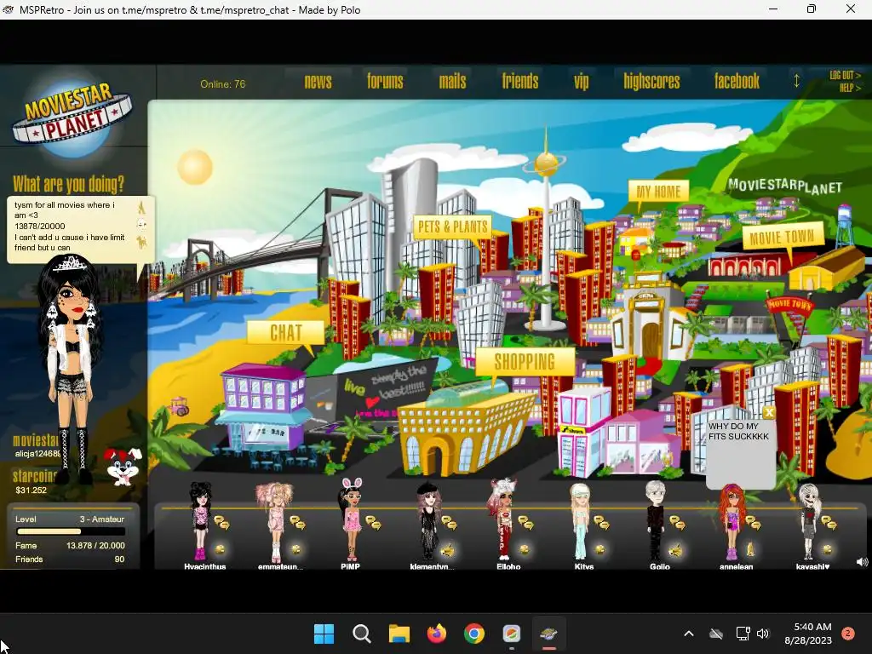
Task: Click the glowing icon beside Gojio
Action: coord(675,550)
